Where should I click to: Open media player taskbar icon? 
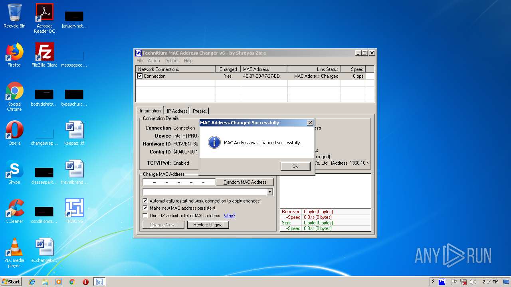tap(59, 282)
